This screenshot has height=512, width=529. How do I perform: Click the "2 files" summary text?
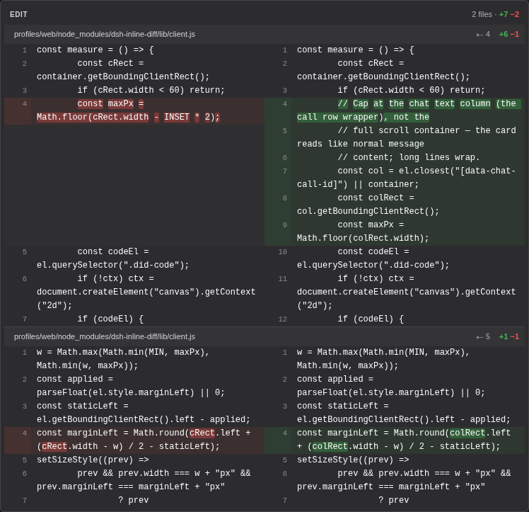click(482, 15)
